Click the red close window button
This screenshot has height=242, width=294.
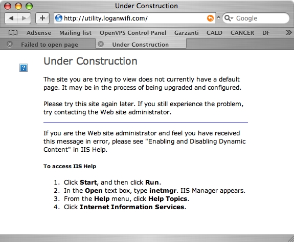coord(8,6)
